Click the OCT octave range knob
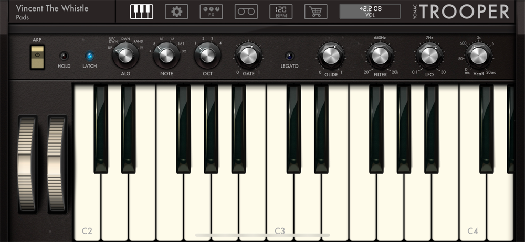The height and width of the screenshot is (242, 525). coord(207,56)
